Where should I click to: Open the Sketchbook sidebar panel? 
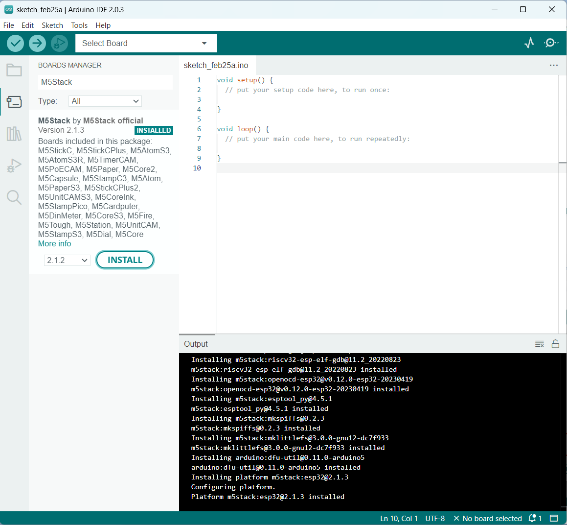(14, 70)
